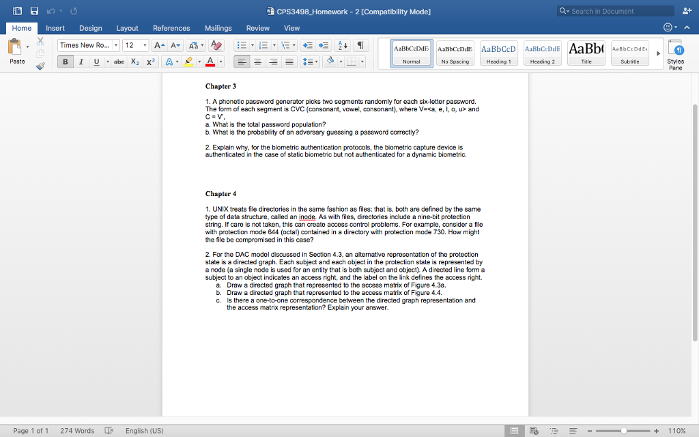699x437 pixels.
Task: Apply italic formatting
Action: pos(81,61)
